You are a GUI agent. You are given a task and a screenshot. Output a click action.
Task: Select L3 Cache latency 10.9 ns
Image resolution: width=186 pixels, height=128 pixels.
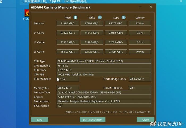[x=140, y=52]
